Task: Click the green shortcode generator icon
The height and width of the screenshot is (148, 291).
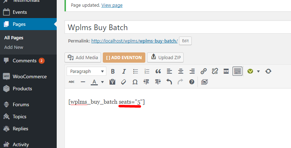Action: (x=250, y=71)
